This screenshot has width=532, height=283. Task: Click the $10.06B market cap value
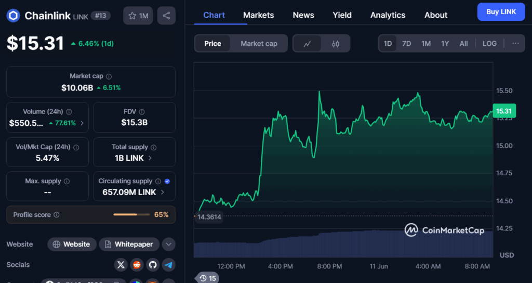[77, 87]
